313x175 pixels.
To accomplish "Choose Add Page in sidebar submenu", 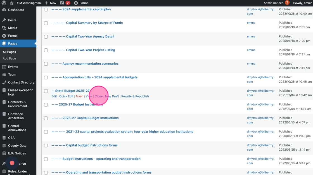I will coord(10,58).
